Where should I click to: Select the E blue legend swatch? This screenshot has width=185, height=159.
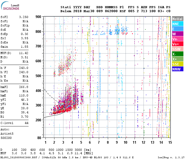[178, 29]
